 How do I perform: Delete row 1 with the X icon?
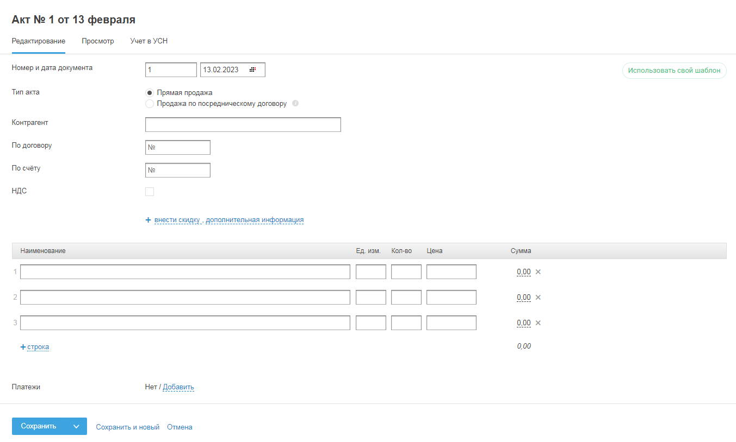tap(538, 272)
